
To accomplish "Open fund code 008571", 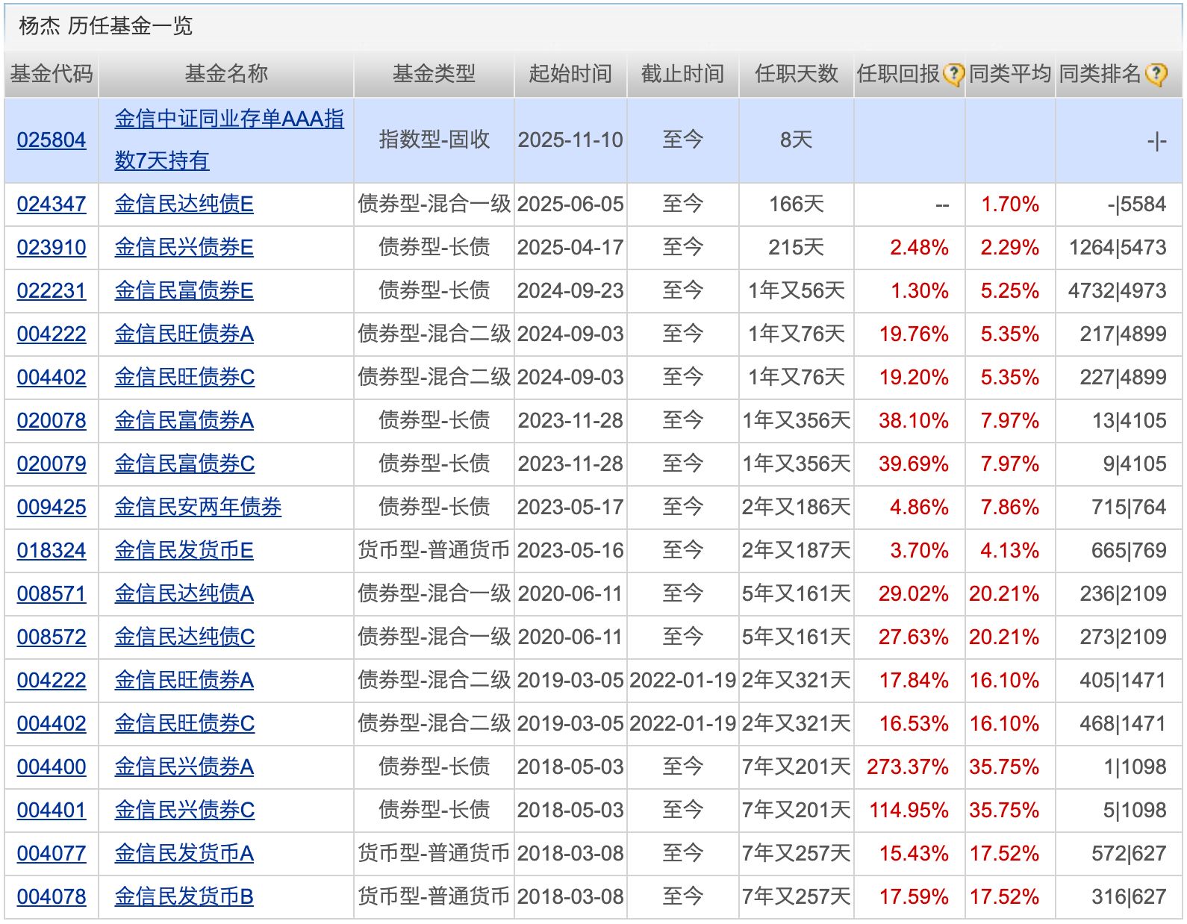I will click(x=52, y=594).
